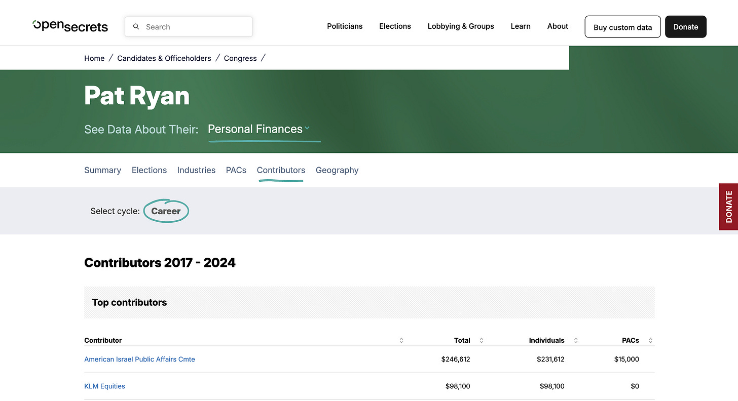Open the Congress breadcrumb link
738x401 pixels.
(240, 58)
